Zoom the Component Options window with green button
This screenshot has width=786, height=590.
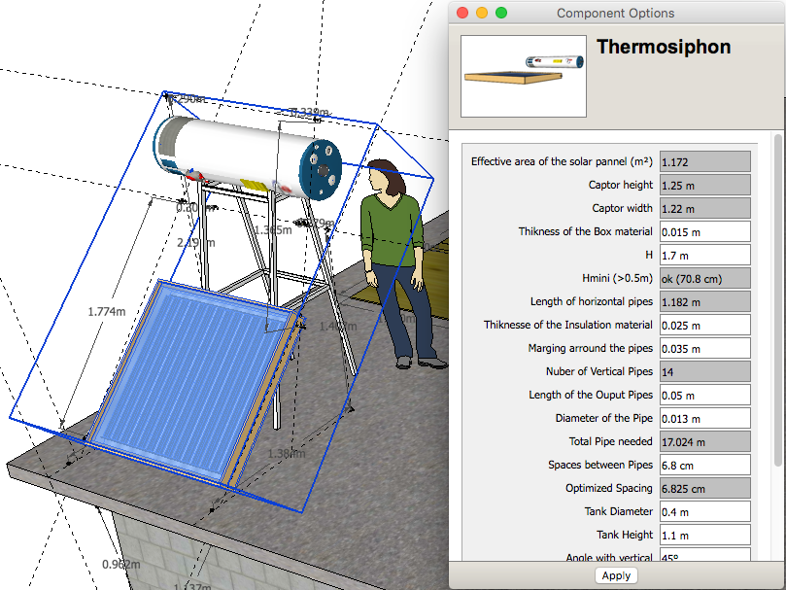point(501,13)
